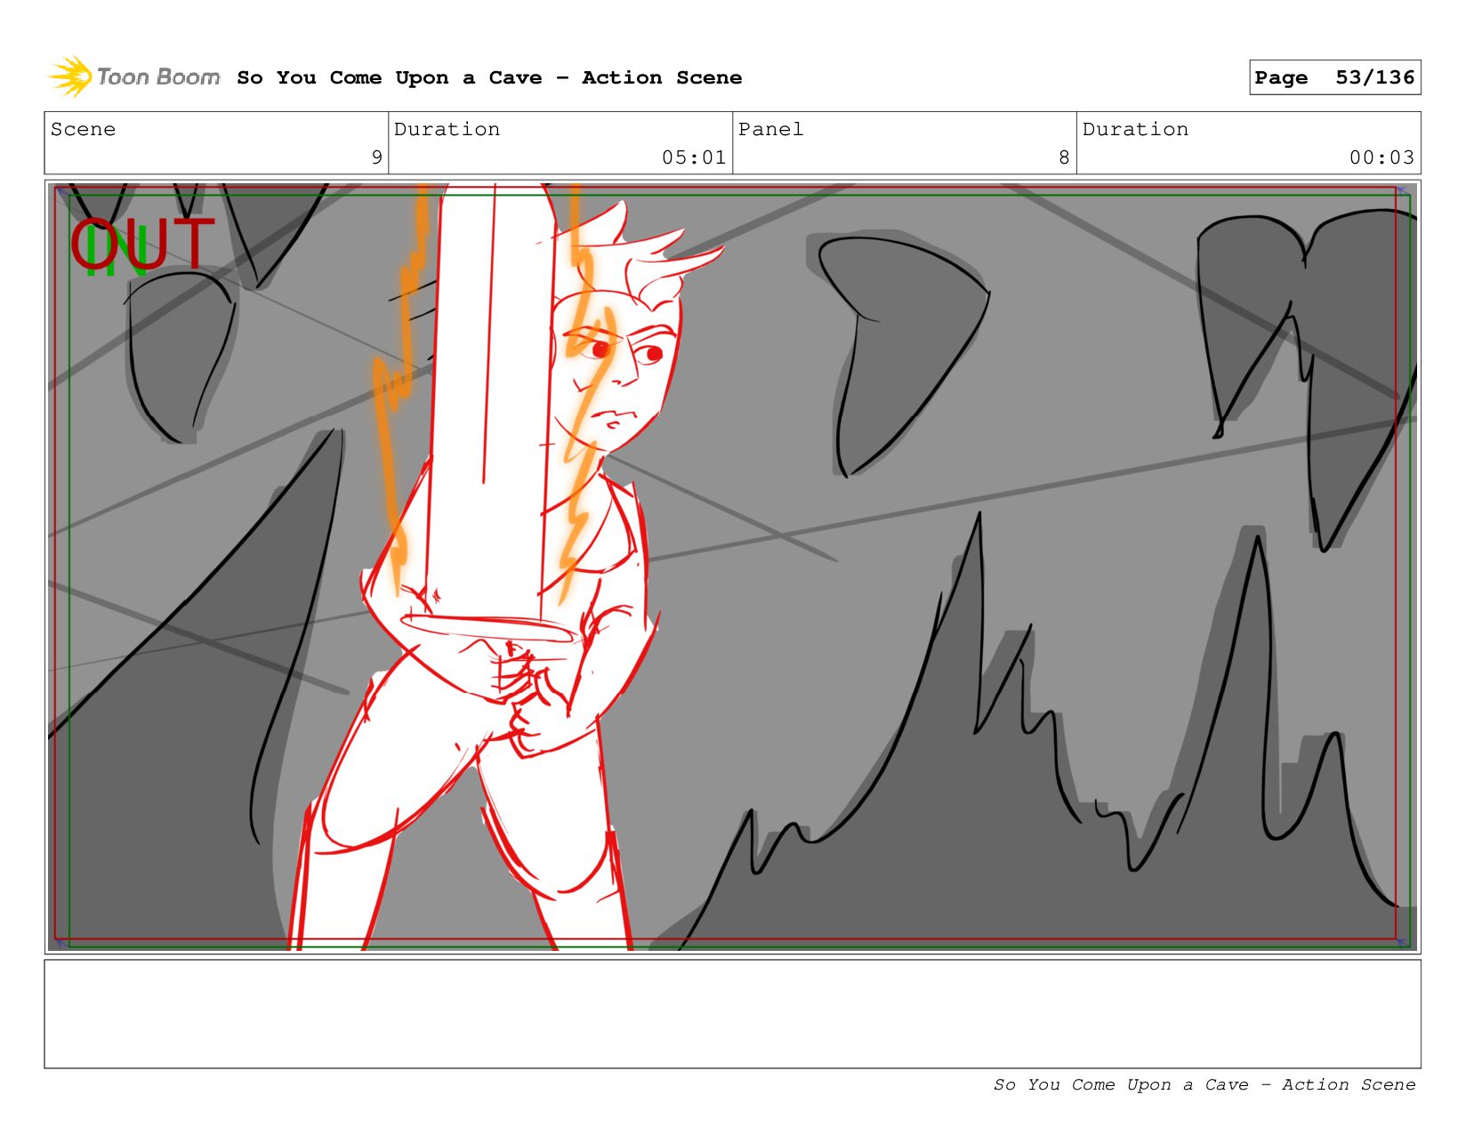Select the title 'So You Come Upon a Cave – Action Scene'
The width and height of the screenshot is (1466, 1135).
[489, 78]
